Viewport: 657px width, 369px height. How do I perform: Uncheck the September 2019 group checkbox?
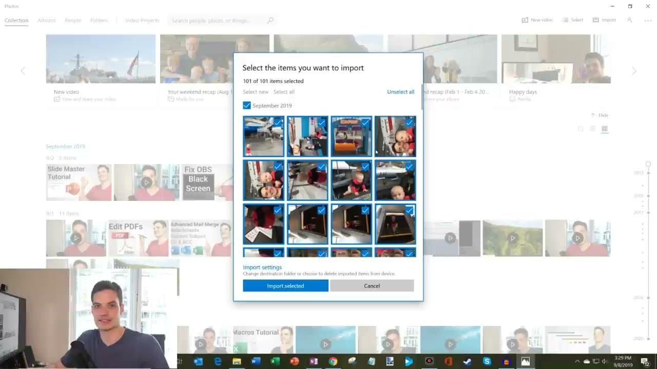coord(247,105)
